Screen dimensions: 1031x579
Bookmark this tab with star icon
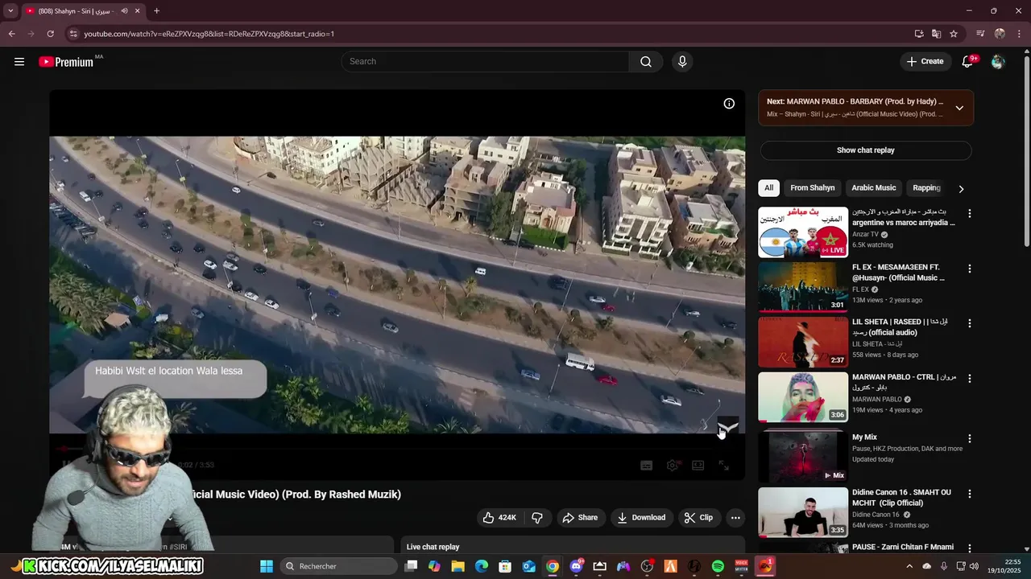coord(954,34)
